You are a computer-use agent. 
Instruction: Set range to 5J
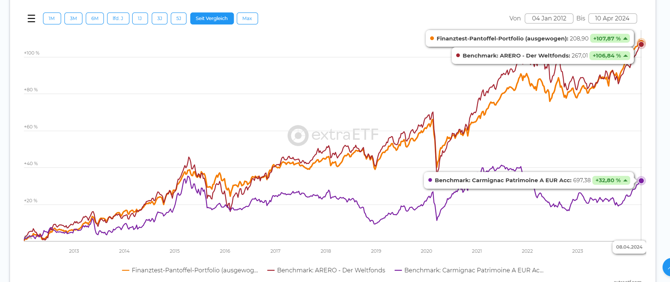click(179, 19)
